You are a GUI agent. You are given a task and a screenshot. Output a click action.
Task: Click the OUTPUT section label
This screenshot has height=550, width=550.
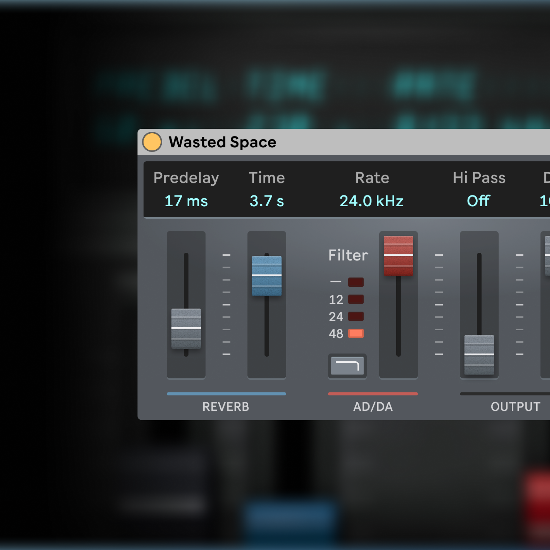[x=515, y=406]
